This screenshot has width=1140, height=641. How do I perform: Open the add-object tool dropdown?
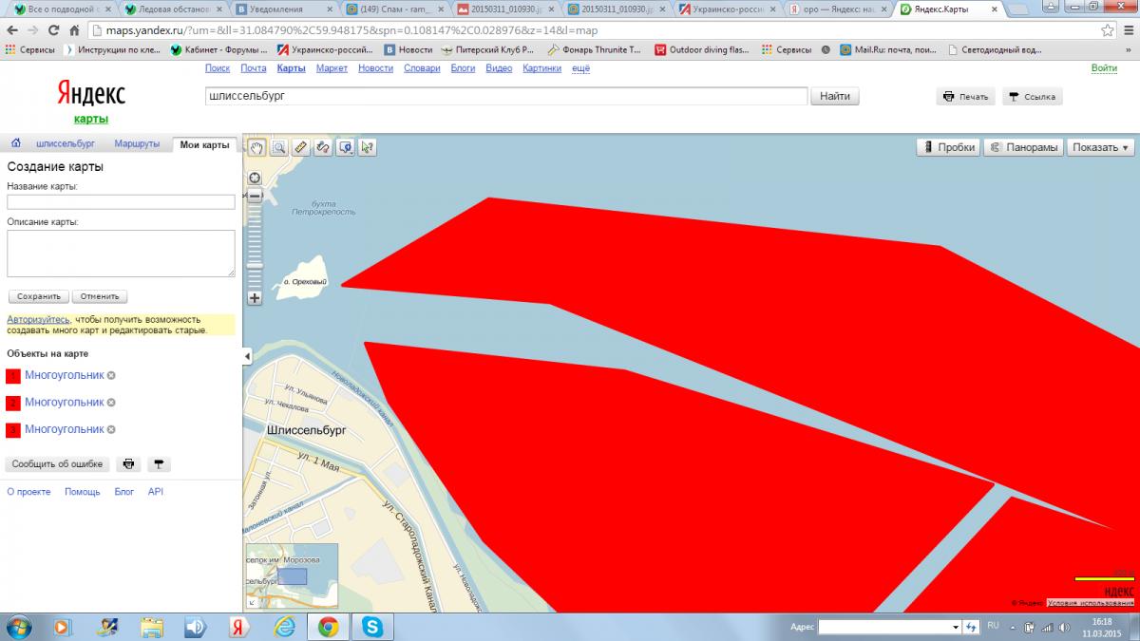[346, 147]
